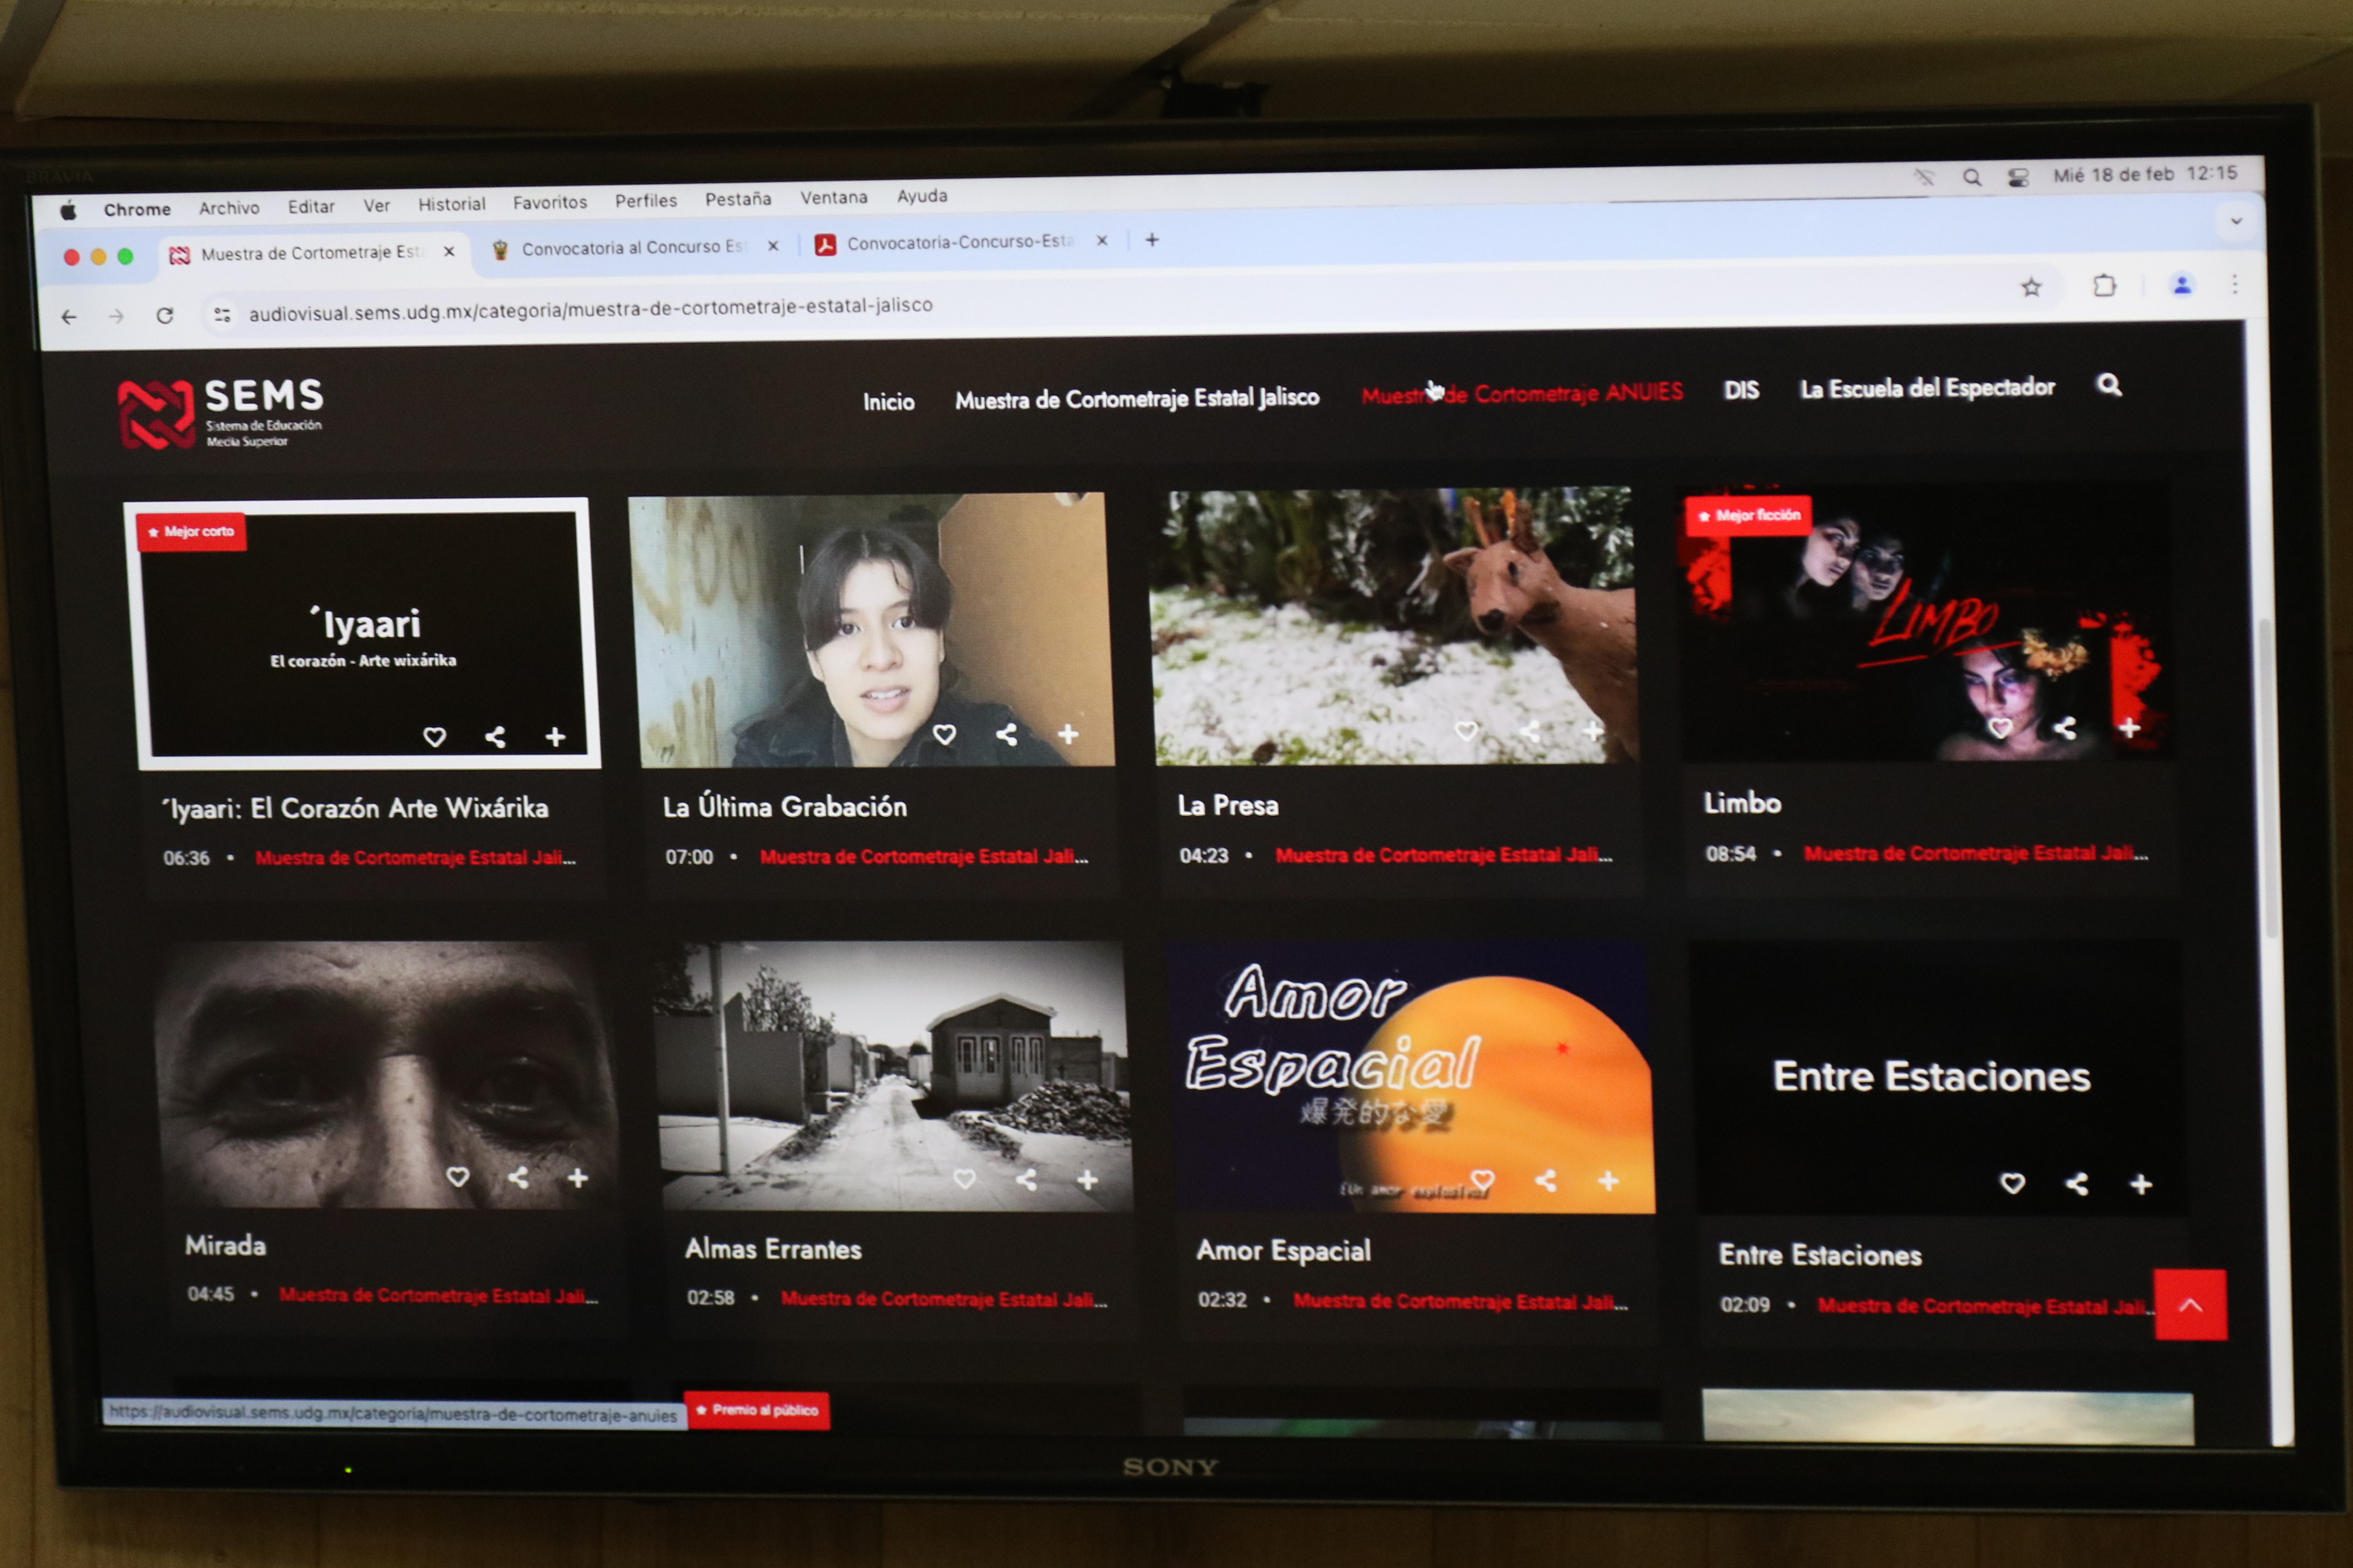The height and width of the screenshot is (1568, 2353).
Task: Share the 'Iyaari short film
Action: point(495,738)
